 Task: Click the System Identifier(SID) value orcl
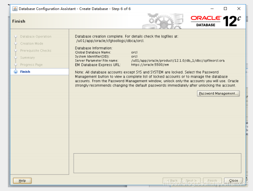pos(134,56)
